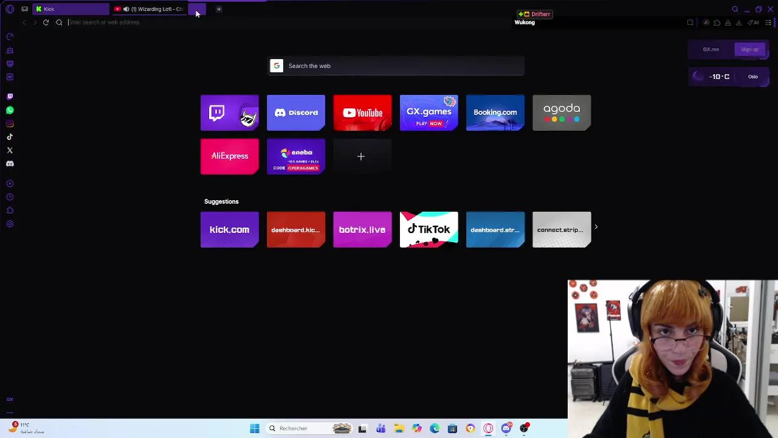778x438 pixels.
Task: Open kick.com suggestion tile
Action: (230, 229)
